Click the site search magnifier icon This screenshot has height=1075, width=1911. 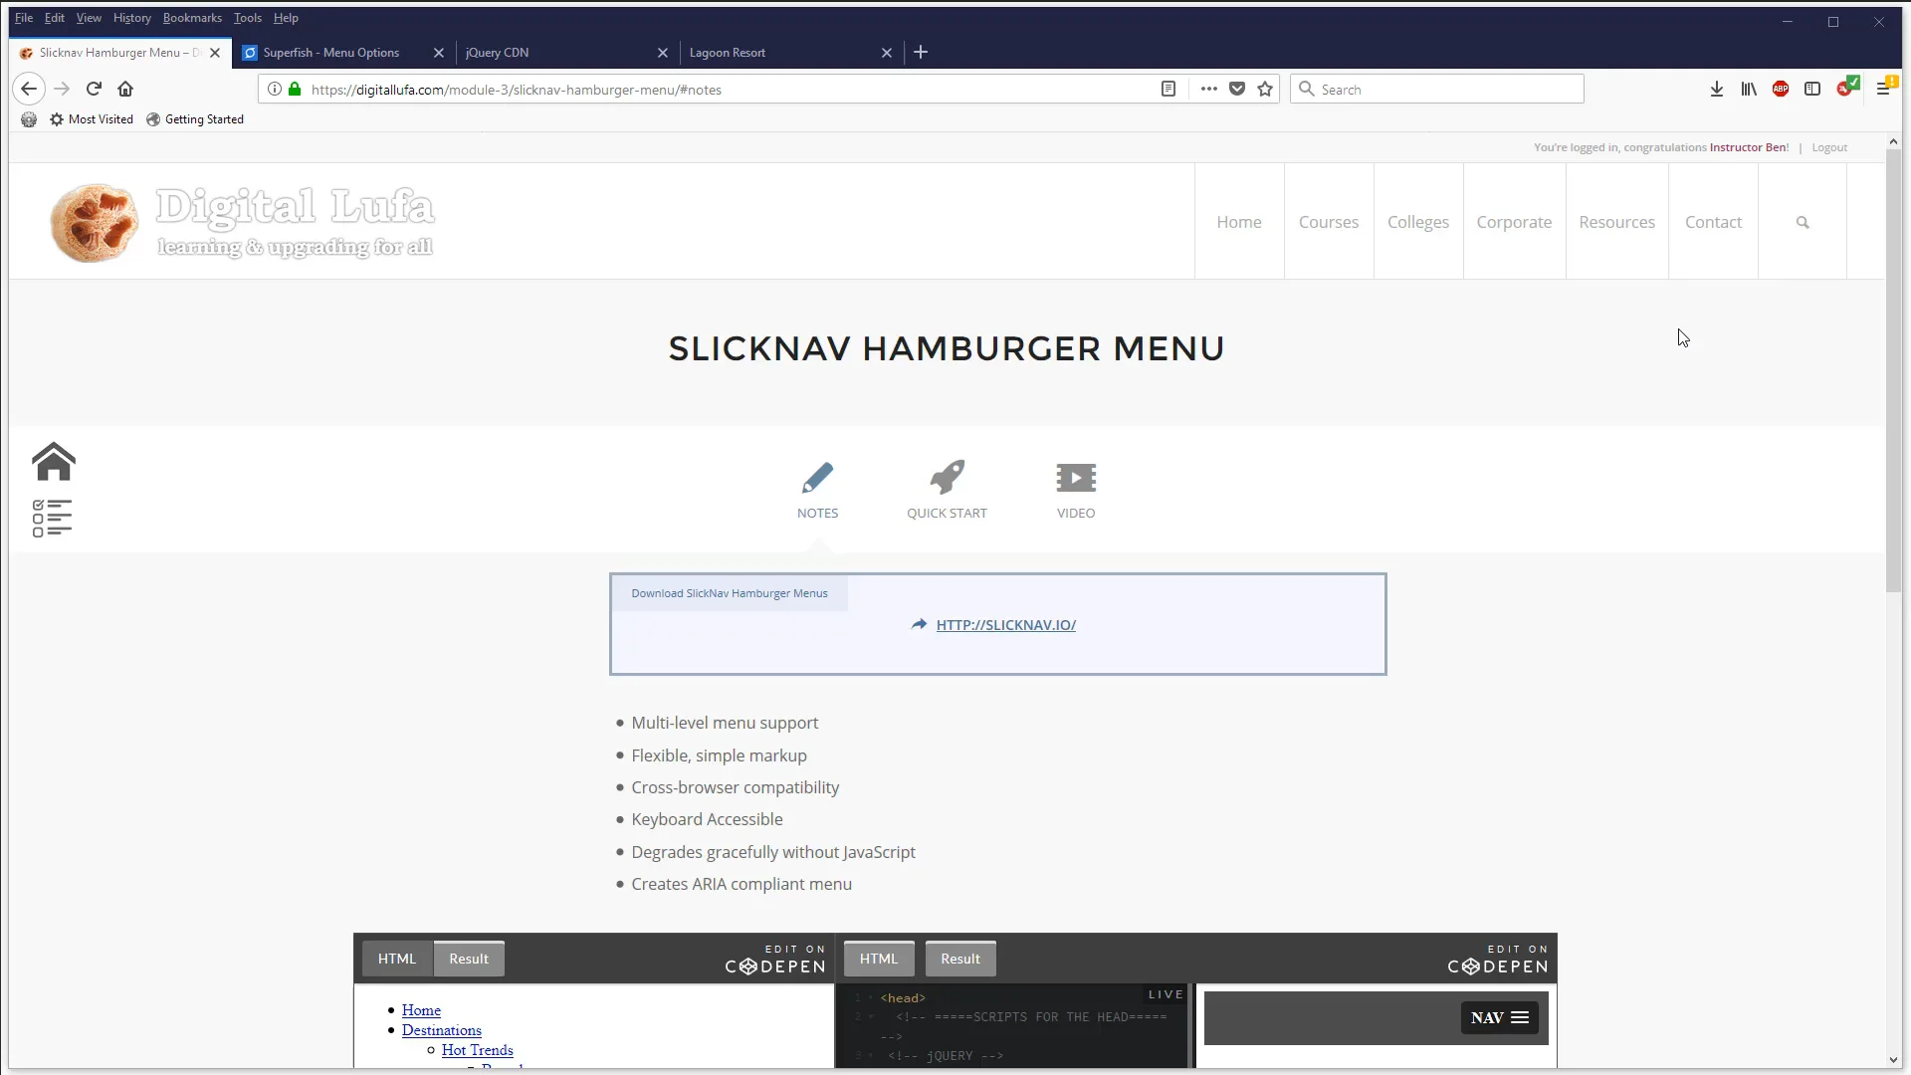(x=1803, y=222)
